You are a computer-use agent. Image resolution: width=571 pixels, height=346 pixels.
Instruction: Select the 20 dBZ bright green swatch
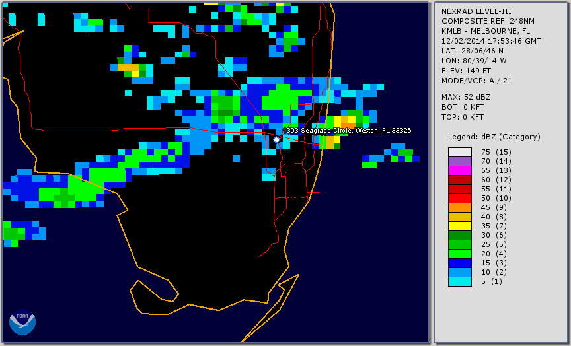tap(460, 254)
